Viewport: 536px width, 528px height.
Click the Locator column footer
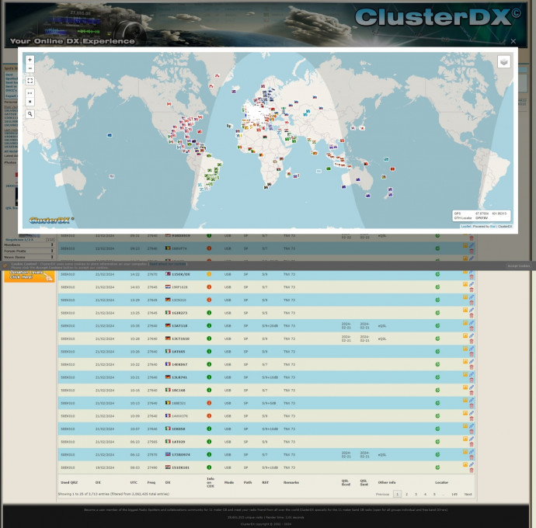pyautogui.click(x=442, y=482)
